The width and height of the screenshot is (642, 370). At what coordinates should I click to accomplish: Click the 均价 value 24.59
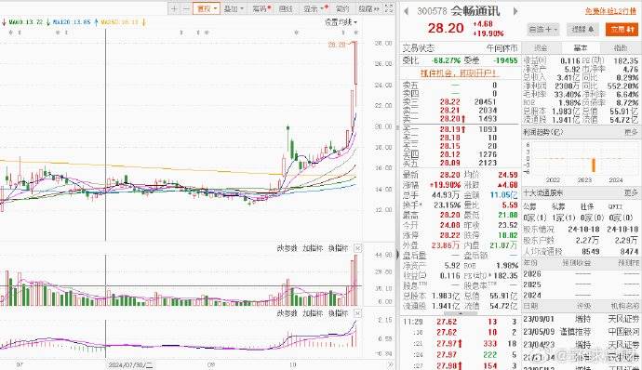(x=508, y=175)
